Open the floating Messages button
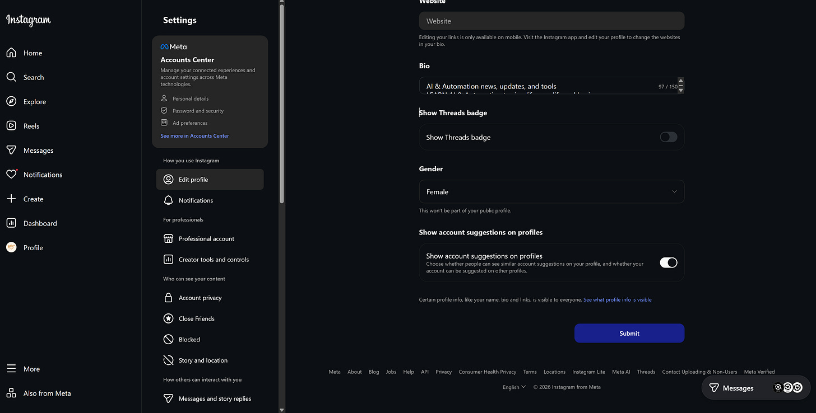The width and height of the screenshot is (816, 413). click(755, 388)
